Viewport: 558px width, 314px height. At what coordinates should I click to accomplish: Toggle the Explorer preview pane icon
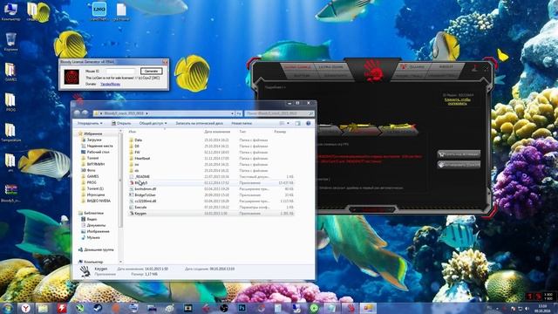coord(298,123)
